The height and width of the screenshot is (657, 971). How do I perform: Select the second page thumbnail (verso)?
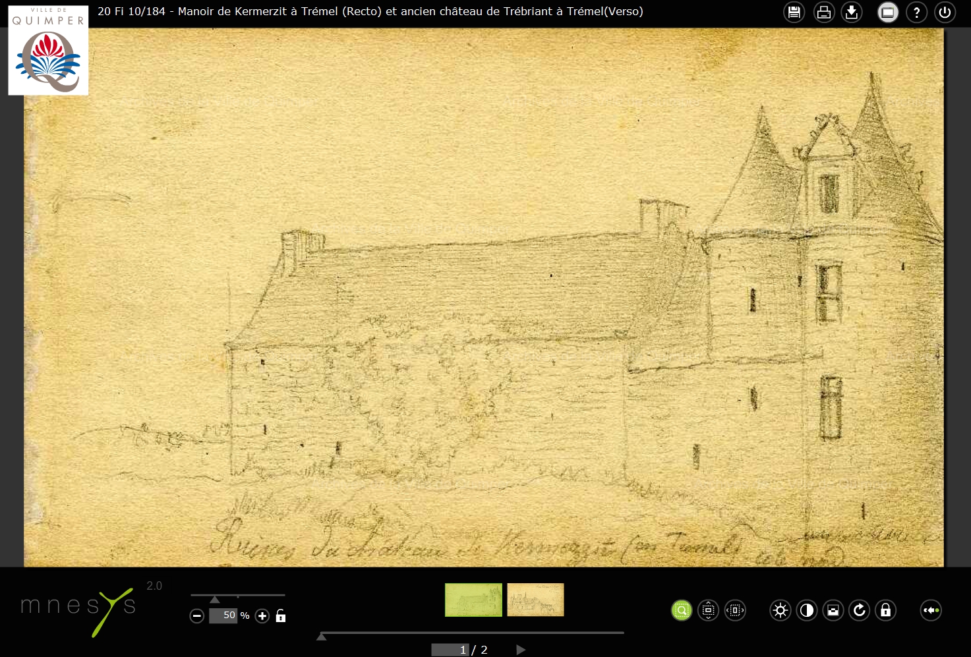pyautogui.click(x=535, y=600)
